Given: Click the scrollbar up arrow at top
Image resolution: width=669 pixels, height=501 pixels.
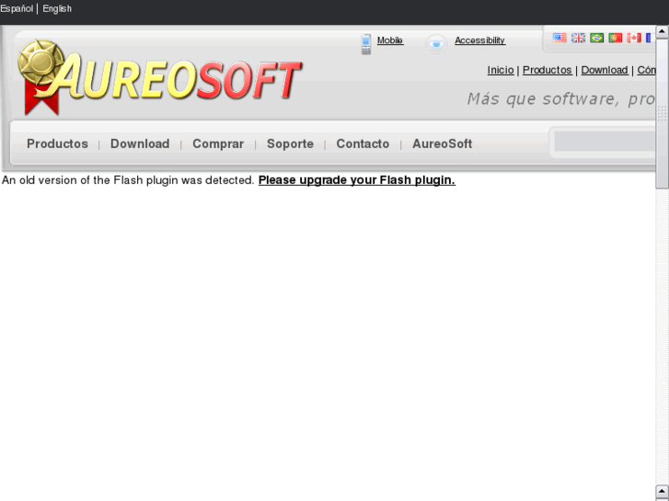Looking at the screenshot, I should tap(662, 31).
